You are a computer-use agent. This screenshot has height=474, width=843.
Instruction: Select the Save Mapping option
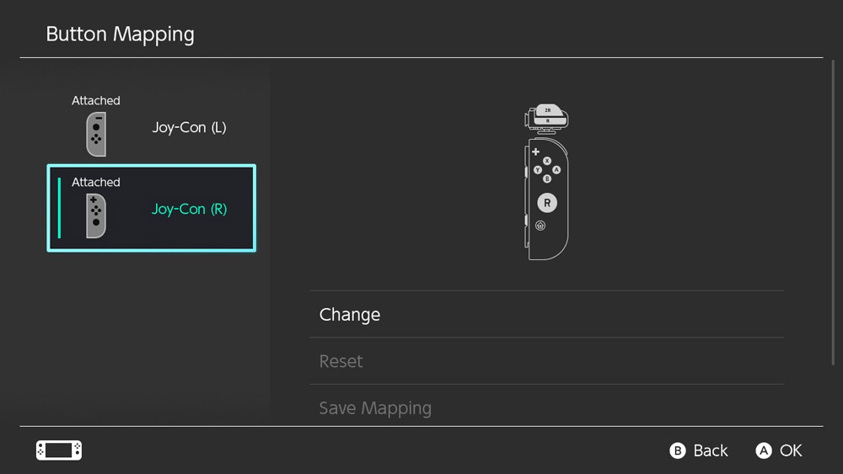click(x=547, y=407)
